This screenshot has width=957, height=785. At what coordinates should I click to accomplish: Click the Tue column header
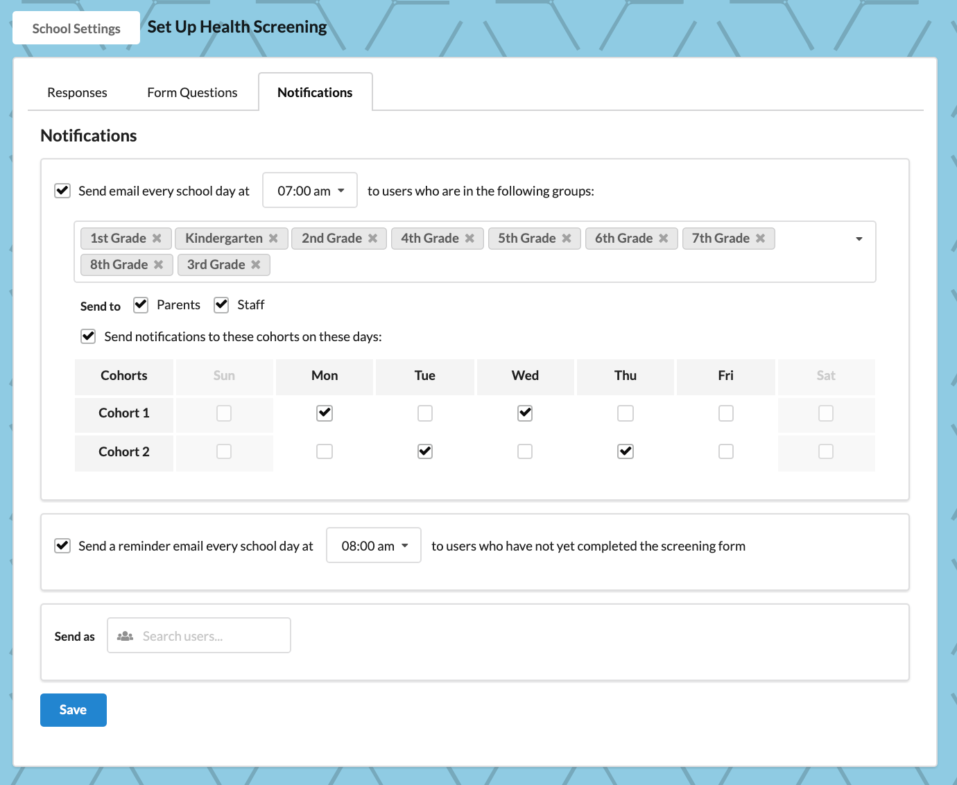coord(425,376)
